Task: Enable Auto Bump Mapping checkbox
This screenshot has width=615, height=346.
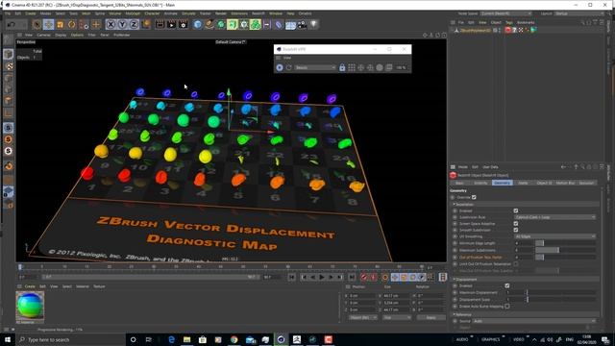Action: tap(507, 306)
